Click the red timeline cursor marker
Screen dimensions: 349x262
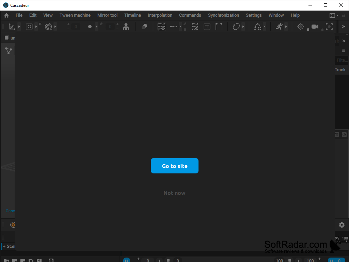click(x=121, y=253)
